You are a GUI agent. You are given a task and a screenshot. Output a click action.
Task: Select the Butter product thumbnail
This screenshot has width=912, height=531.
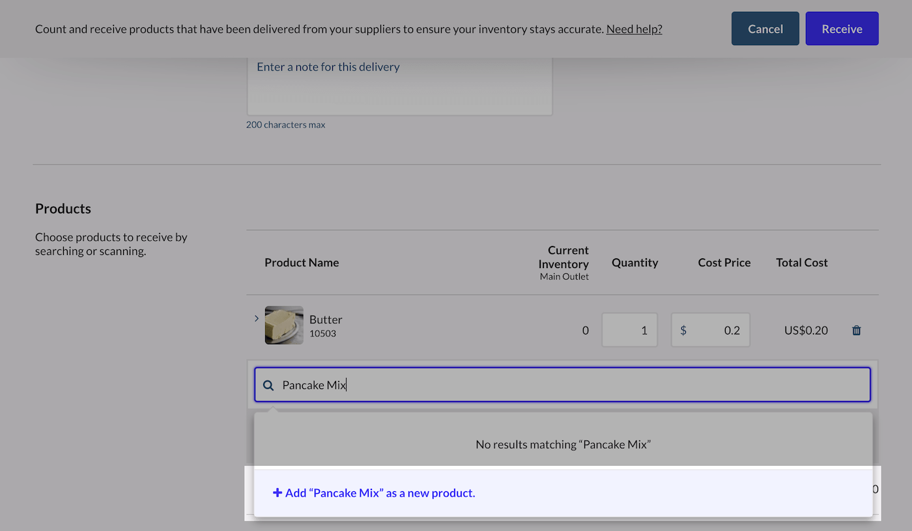coord(284,324)
